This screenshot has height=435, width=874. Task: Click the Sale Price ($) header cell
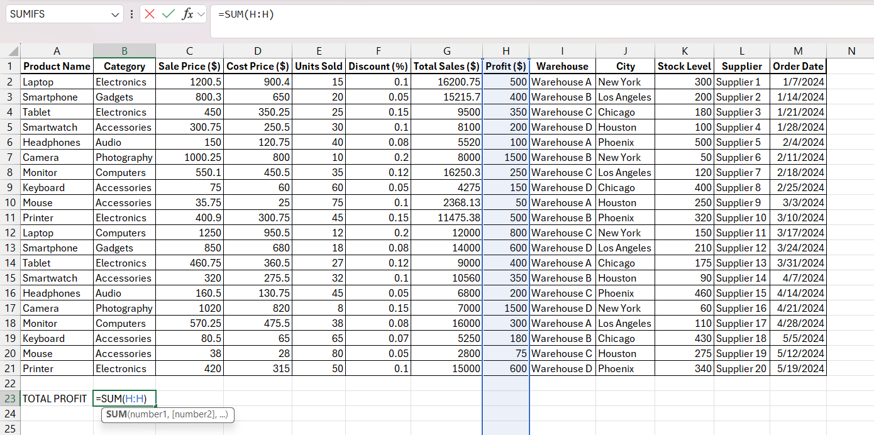pyautogui.click(x=189, y=67)
